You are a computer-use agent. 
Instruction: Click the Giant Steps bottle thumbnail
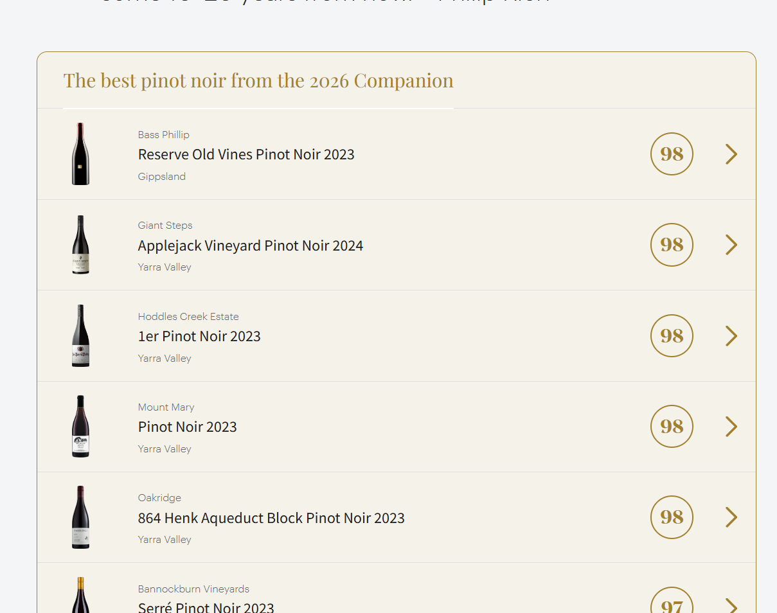(x=80, y=245)
